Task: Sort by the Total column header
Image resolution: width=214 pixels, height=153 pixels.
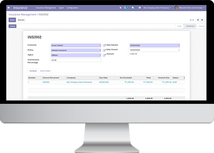Action: click(x=148, y=78)
